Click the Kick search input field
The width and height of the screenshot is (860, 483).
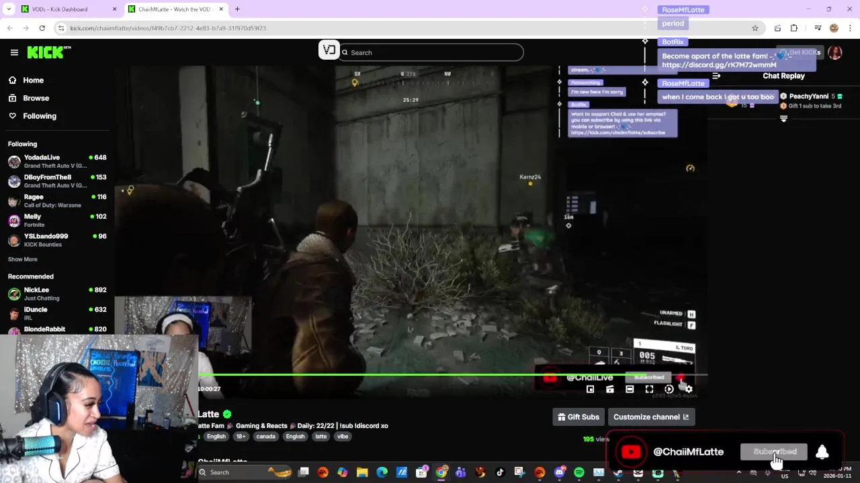click(x=430, y=52)
